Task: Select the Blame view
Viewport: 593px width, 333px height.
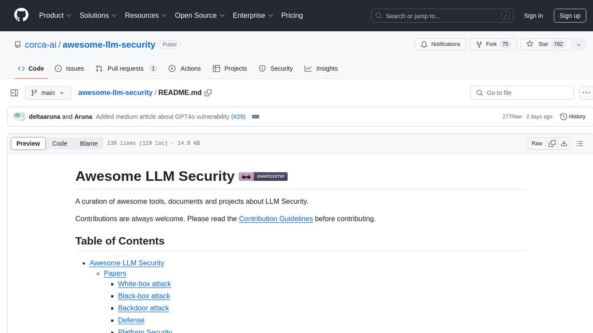Action: tap(89, 143)
